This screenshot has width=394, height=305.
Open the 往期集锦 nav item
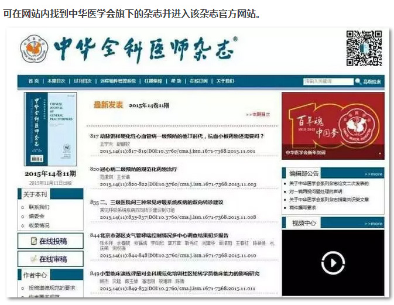153,81
